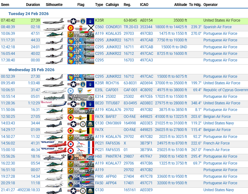Screen dimensions: 248x194
Task: Click the US Air Force flag in the RCH716 row
Action: coord(81,84)
